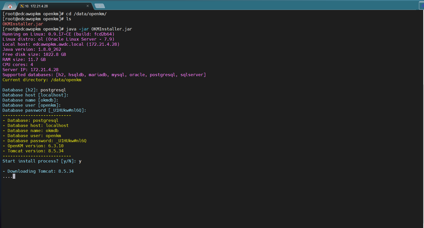Click the 'Database [h2]: postgresql' prompt line
The width and height of the screenshot is (424, 228).
tap(34, 90)
